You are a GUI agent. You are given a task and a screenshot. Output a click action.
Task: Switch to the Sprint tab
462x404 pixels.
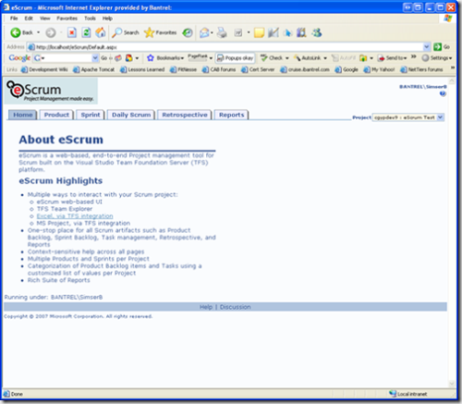91,115
